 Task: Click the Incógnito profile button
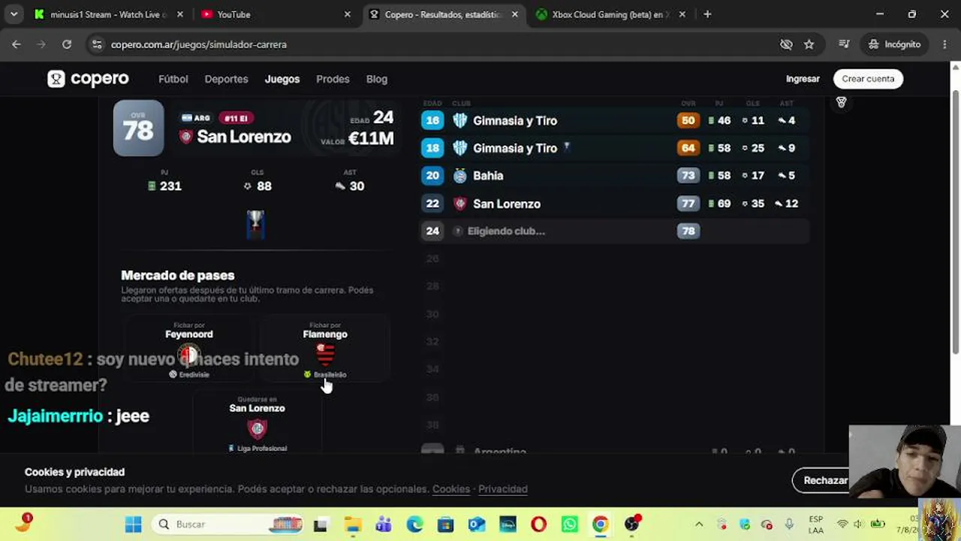pos(894,44)
